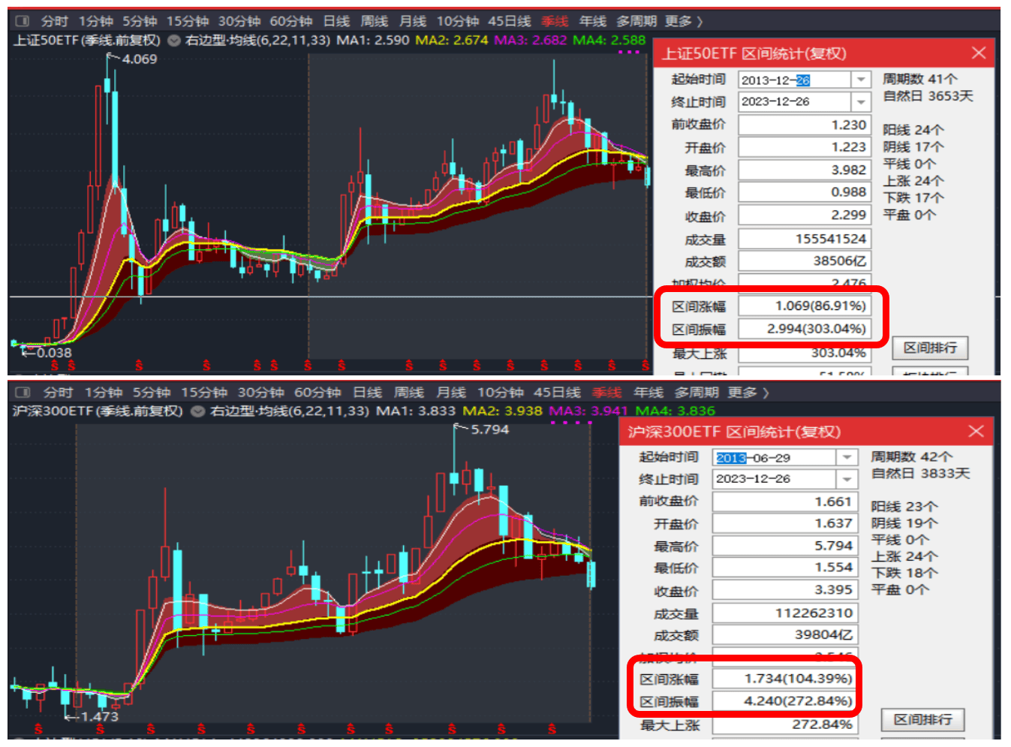Select 年线 tab in bottom chart

click(648, 392)
